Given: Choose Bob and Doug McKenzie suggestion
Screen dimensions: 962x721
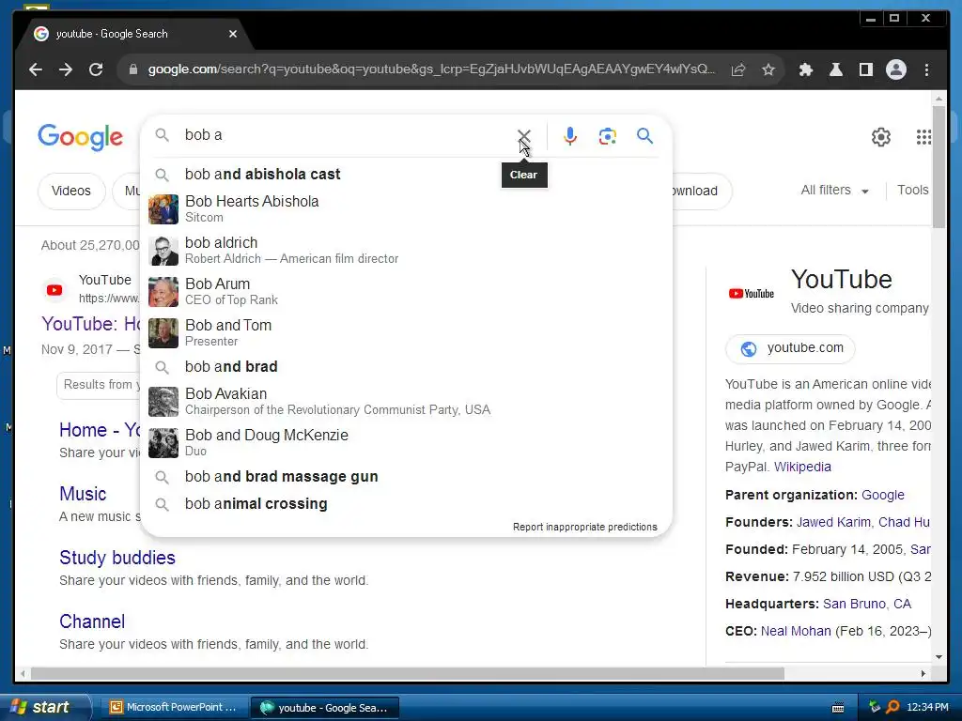Looking at the screenshot, I should coord(406,442).
